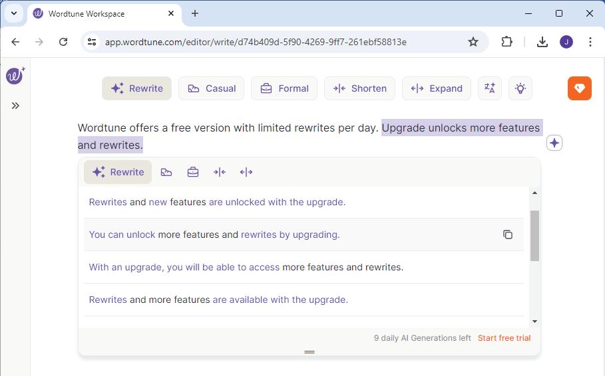Click the Expand icon in suggestion panel
This screenshot has height=376, width=605.
246,172
